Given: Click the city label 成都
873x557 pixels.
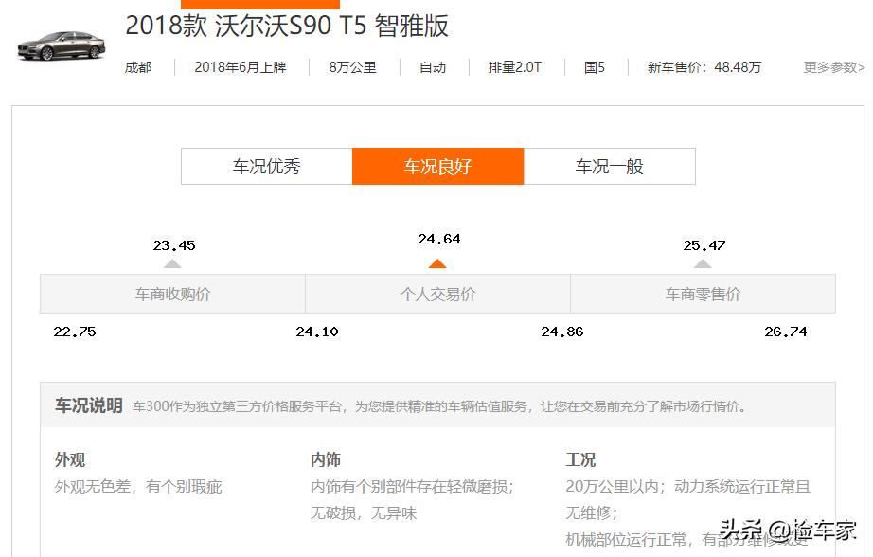Looking at the screenshot, I should [138, 67].
